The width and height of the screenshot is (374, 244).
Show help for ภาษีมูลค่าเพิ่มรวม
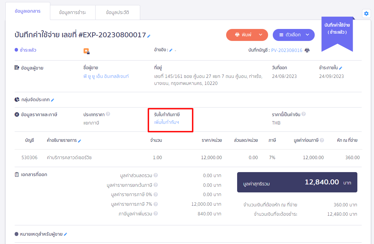(156, 214)
